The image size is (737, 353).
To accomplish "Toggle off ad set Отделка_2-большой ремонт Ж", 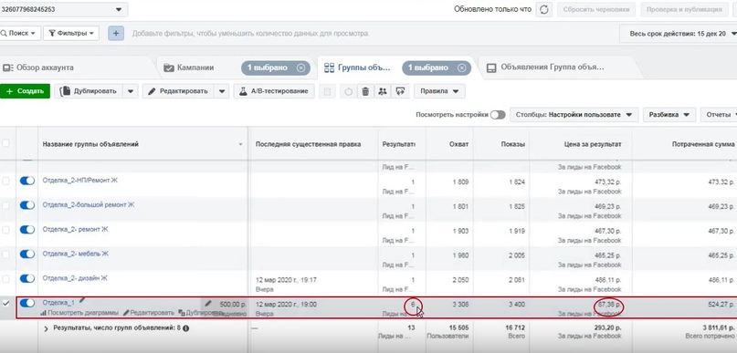I will pyautogui.click(x=27, y=204).
